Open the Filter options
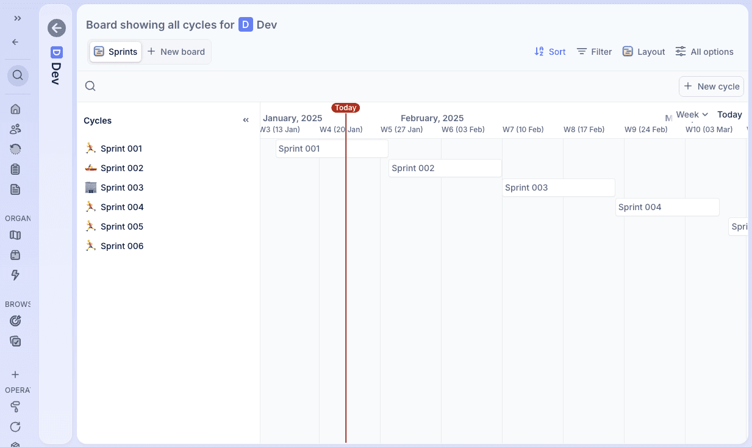Screen dimensions: 752x447 [595, 52]
